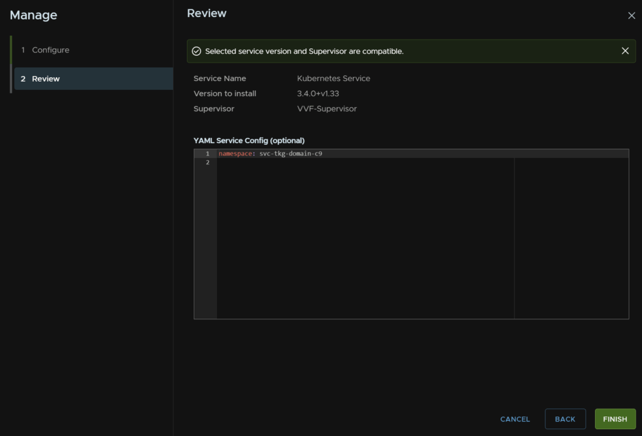642x436 pixels.
Task: Click the Kubernetes Service value
Action: coord(334,78)
